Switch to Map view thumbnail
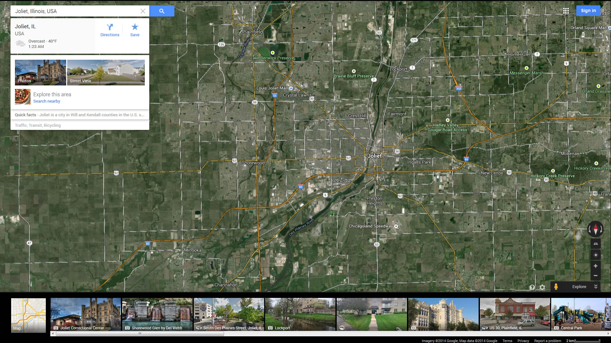Screen dimensions: 611x343 tap(28, 315)
